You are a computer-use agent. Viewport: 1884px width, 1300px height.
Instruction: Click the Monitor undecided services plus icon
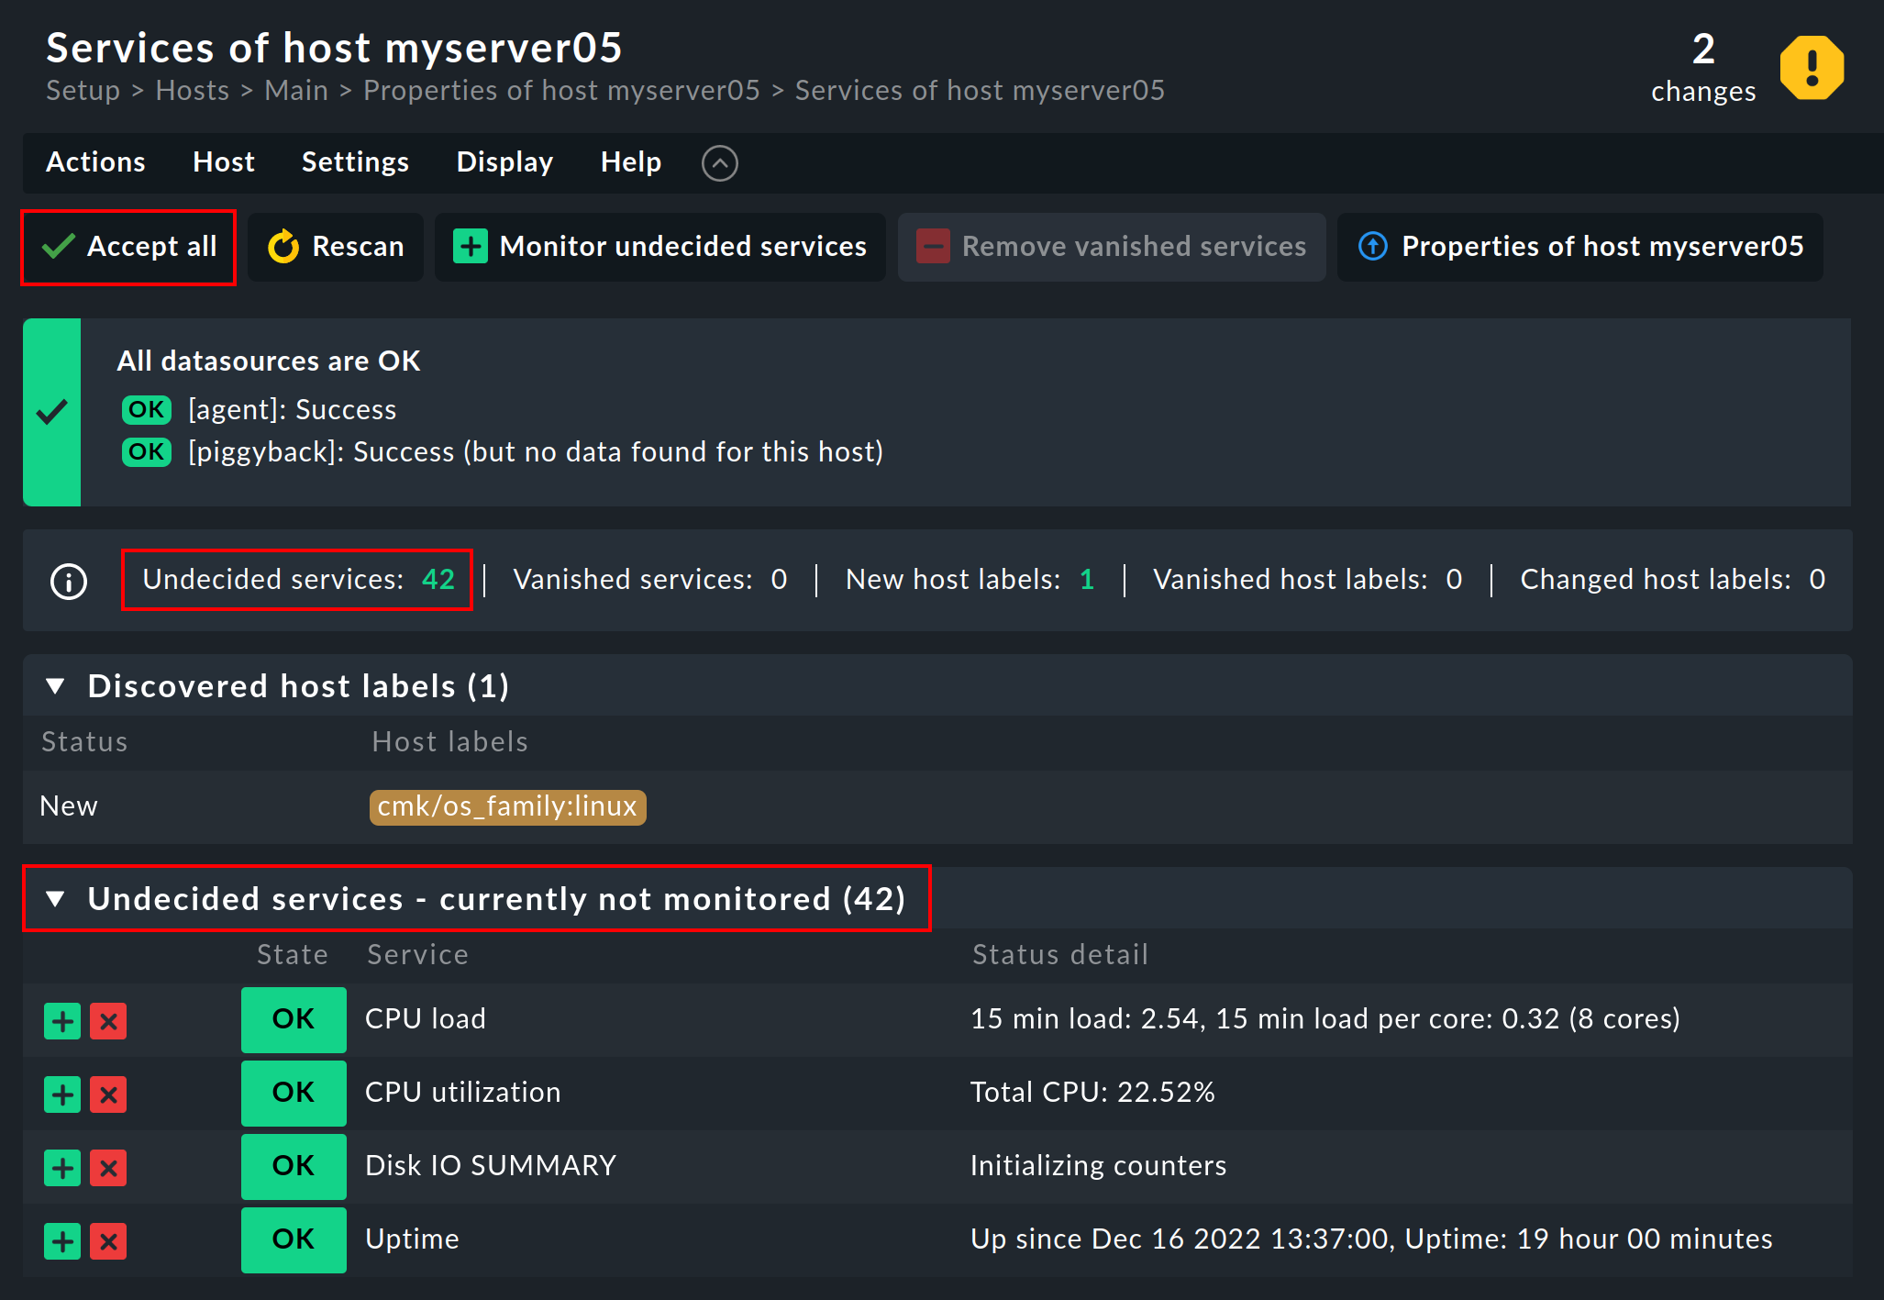[x=470, y=247]
